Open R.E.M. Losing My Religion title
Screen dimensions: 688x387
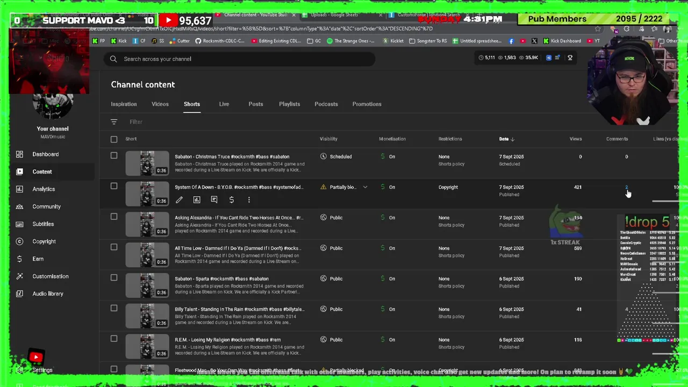point(227,340)
